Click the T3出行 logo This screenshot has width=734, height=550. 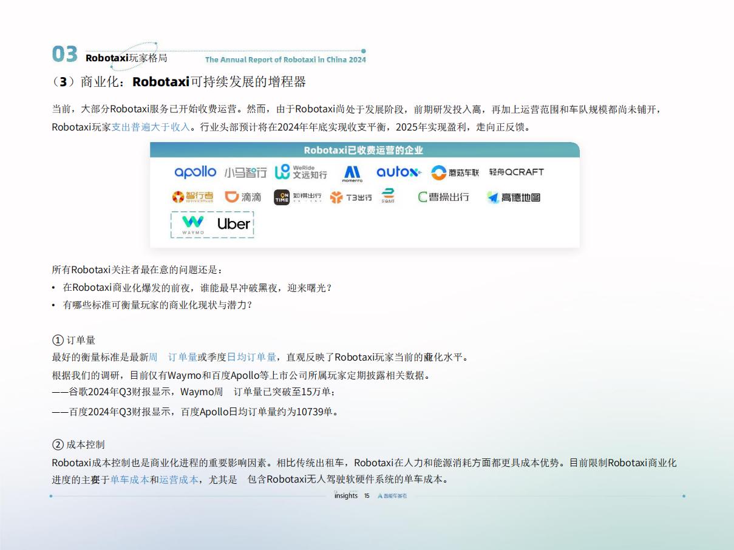(351, 197)
